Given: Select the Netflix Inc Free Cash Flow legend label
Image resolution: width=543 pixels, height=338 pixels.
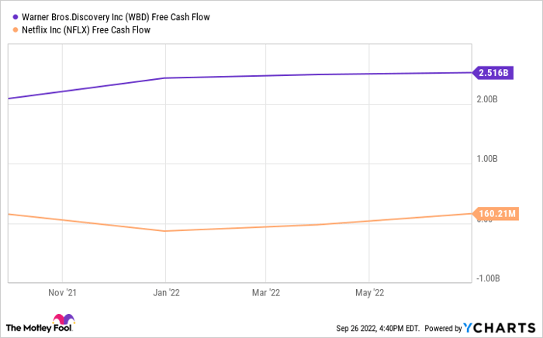Looking at the screenshot, I should pyautogui.click(x=86, y=30).
